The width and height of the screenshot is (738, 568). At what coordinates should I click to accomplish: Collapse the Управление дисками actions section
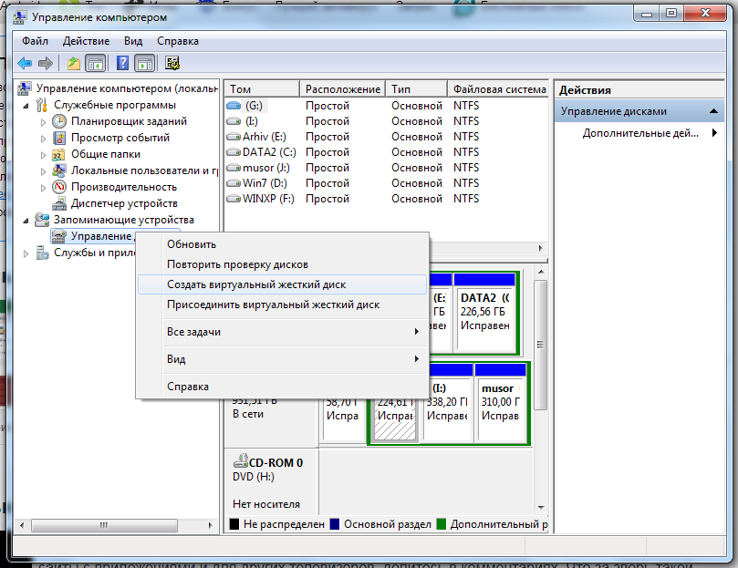pos(713,111)
